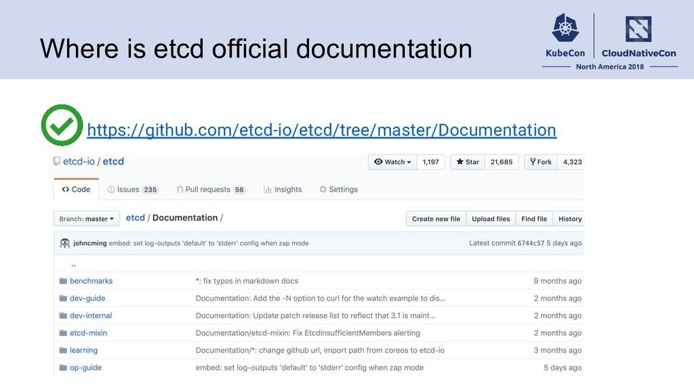Click the Settings gear icon

(323, 190)
